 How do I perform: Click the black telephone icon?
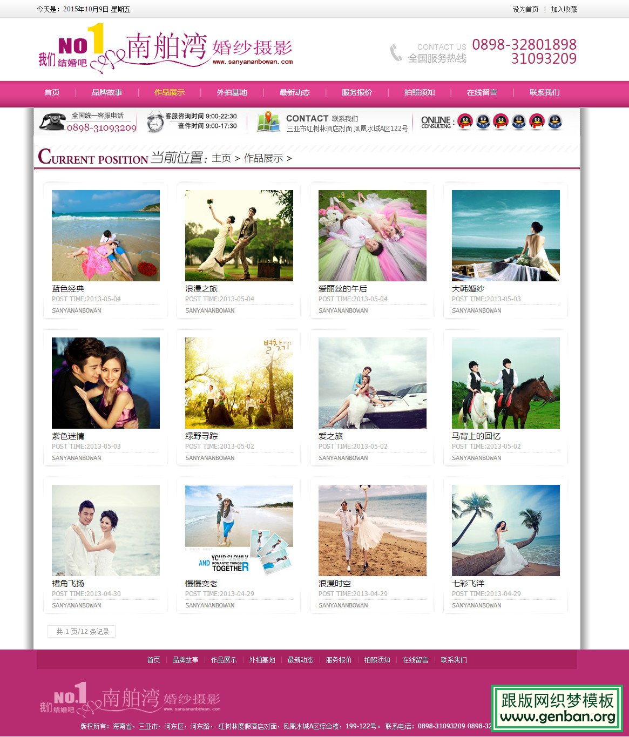pos(52,122)
